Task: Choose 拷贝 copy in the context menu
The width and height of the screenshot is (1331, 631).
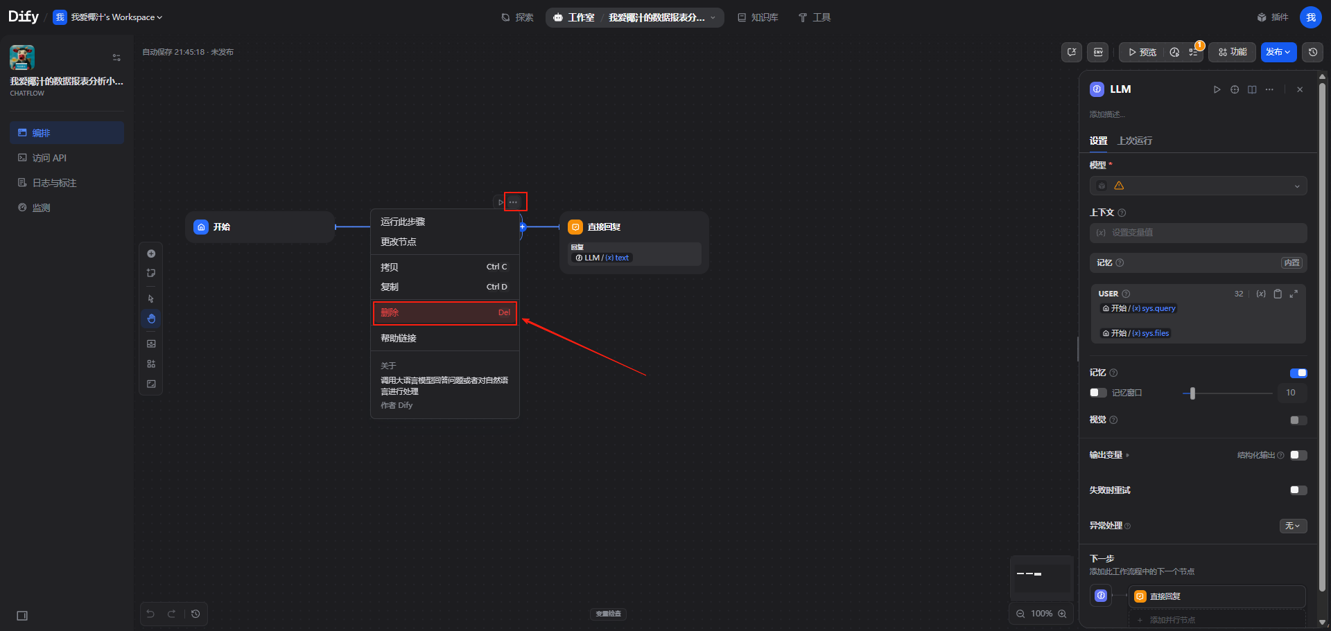Action: pyautogui.click(x=445, y=267)
